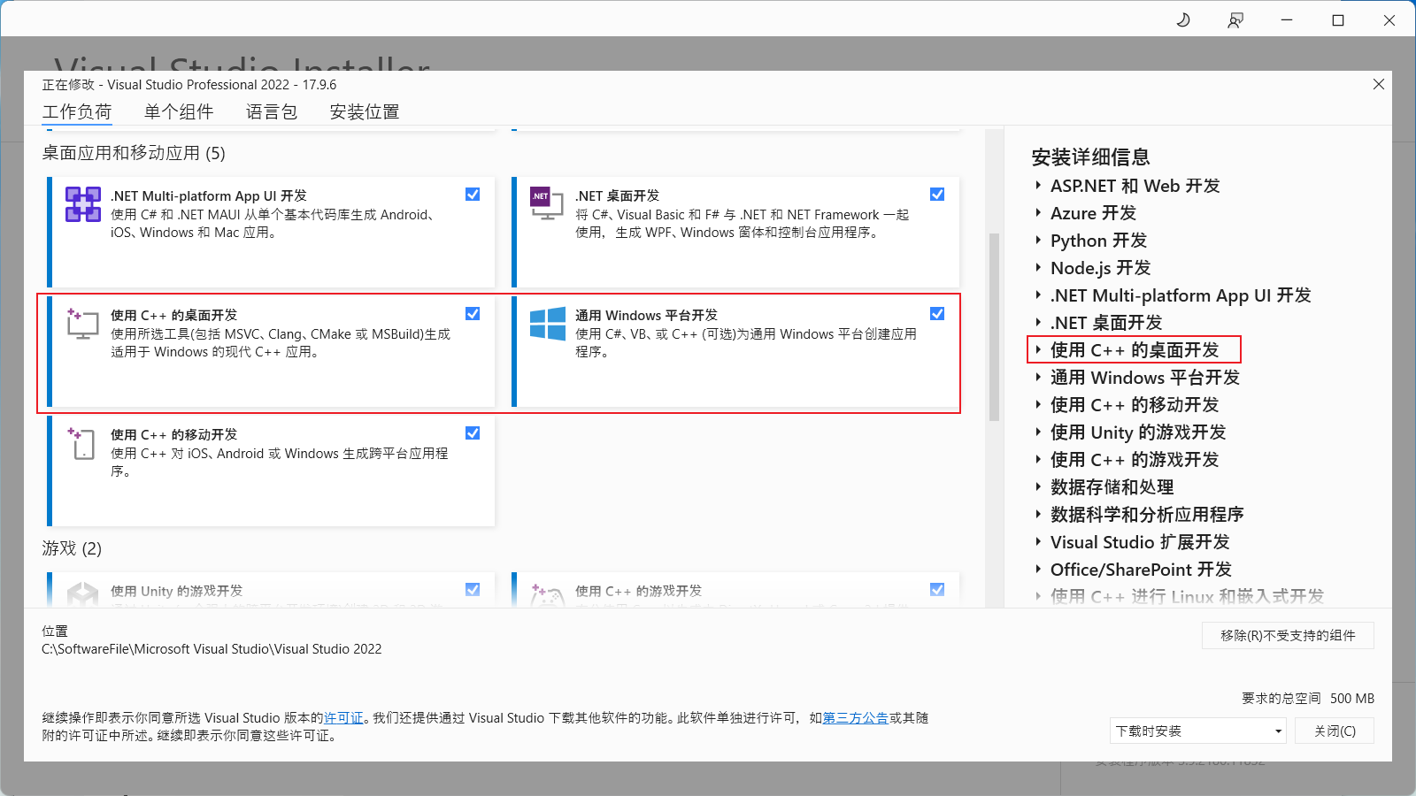Click the 使用 C++ 的移动开发 phone icon
This screenshot has height=796, width=1416.
82,443
